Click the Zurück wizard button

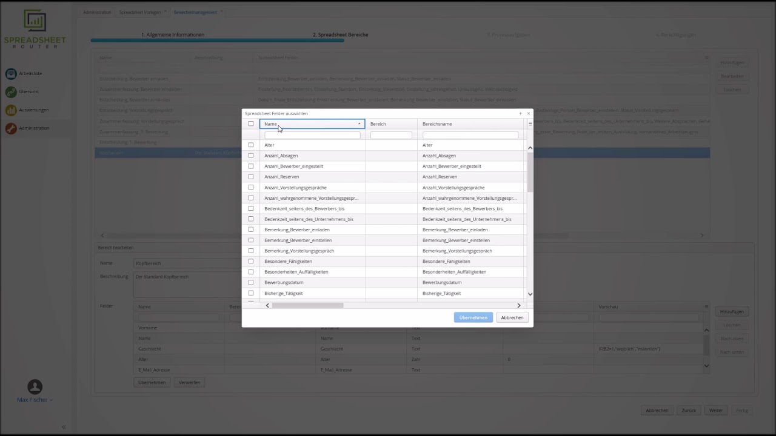[689, 410]
